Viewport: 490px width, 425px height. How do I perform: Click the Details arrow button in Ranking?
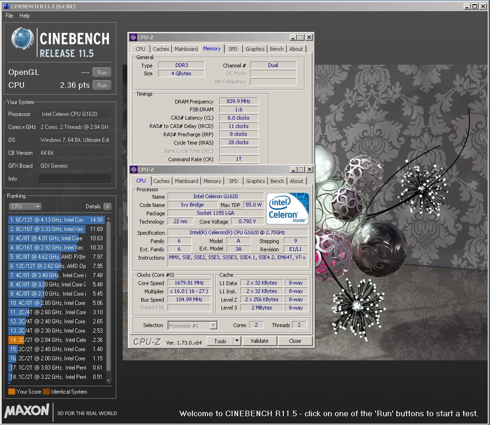[107, 206]
